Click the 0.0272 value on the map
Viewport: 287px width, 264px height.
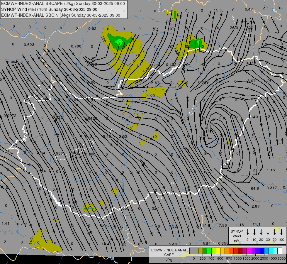(10, 116)
